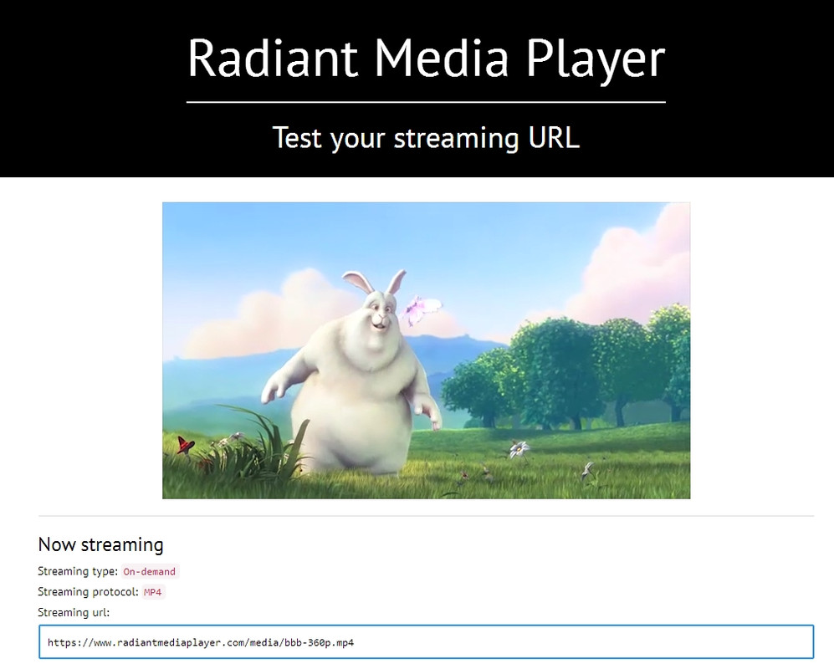Click the "Now streaming" heading

coord(100,544)
